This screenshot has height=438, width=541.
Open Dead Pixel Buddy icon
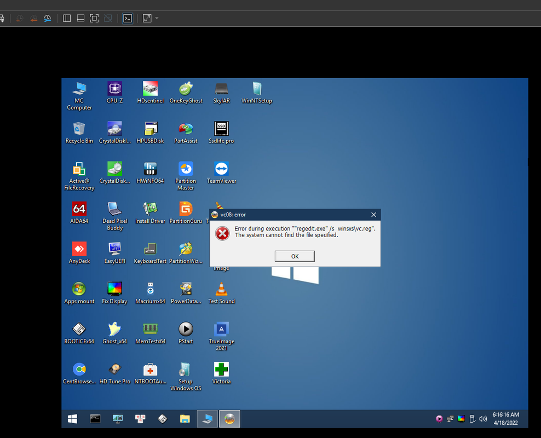[114, 216]
